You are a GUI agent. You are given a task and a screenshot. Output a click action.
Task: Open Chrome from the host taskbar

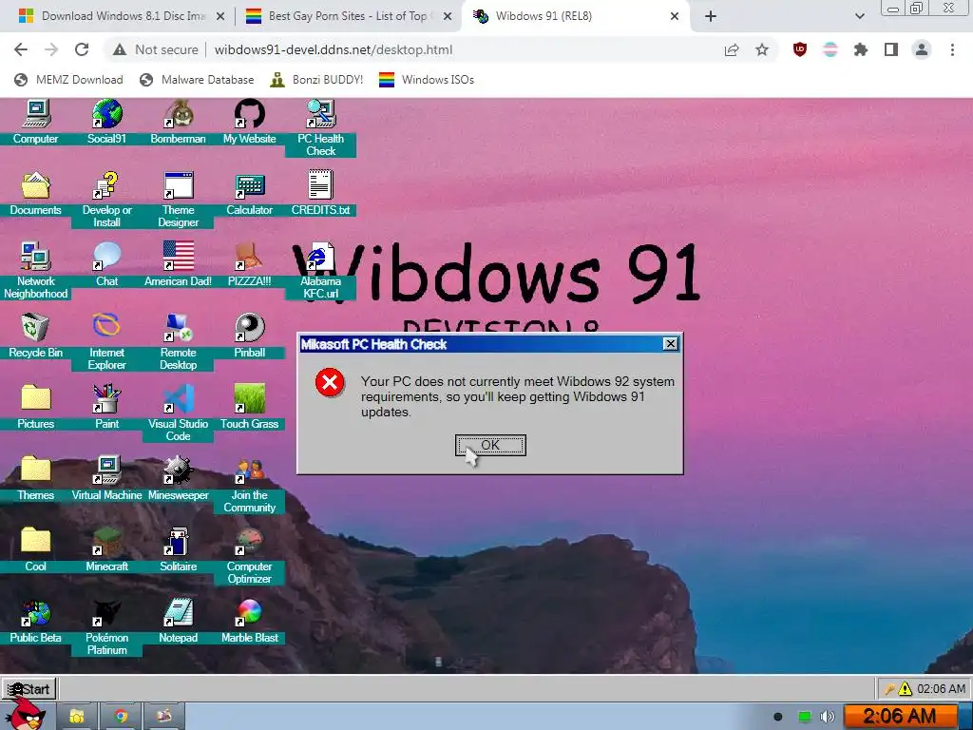(121, 717)
